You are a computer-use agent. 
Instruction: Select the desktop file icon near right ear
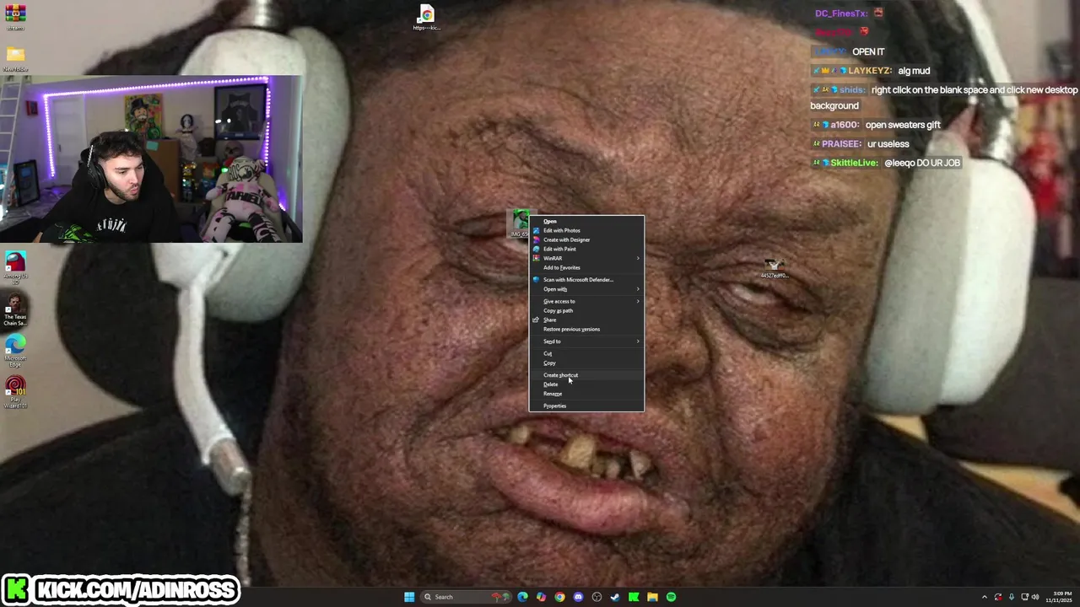click(774, 268)
